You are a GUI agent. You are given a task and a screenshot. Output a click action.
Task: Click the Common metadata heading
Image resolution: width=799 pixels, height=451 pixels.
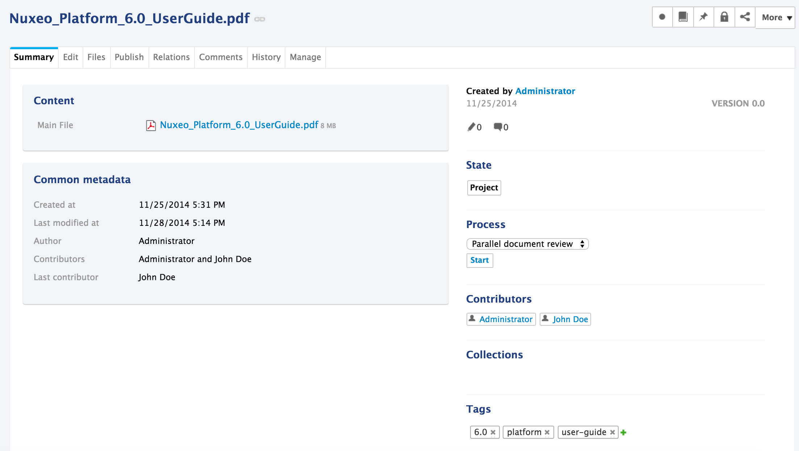point(82,180)
